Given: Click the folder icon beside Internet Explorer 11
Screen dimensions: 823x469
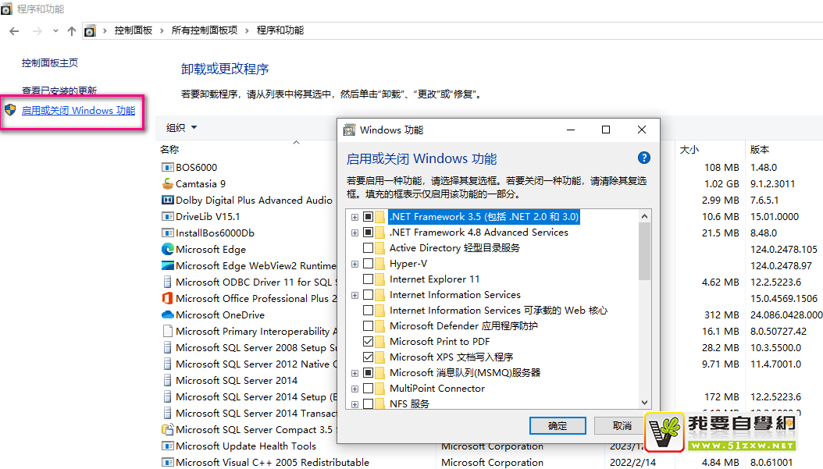Looking at the screenshot, I should [380, 279].
